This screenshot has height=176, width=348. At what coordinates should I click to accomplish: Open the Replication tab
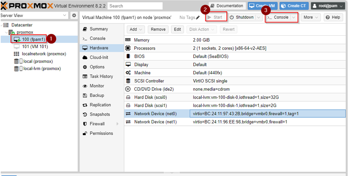102,105
